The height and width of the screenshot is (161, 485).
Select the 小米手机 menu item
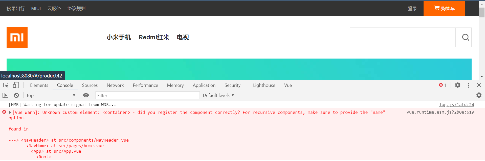pos(119,37)
